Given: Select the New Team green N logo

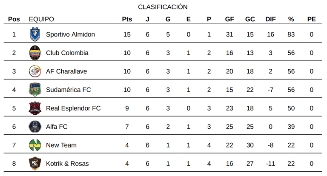Looking at the screenshot, I should tap(35, 145).
